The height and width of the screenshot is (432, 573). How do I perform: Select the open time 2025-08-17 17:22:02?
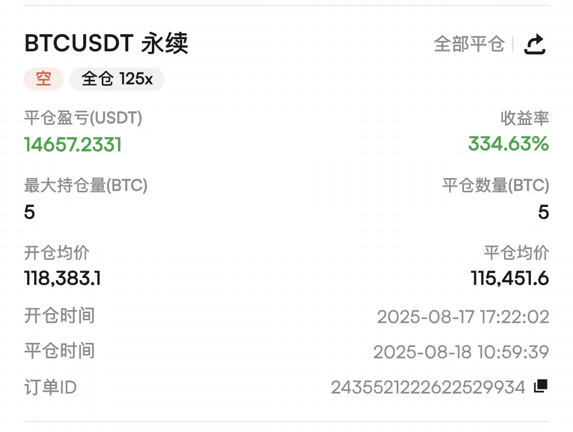click(463, 317)
